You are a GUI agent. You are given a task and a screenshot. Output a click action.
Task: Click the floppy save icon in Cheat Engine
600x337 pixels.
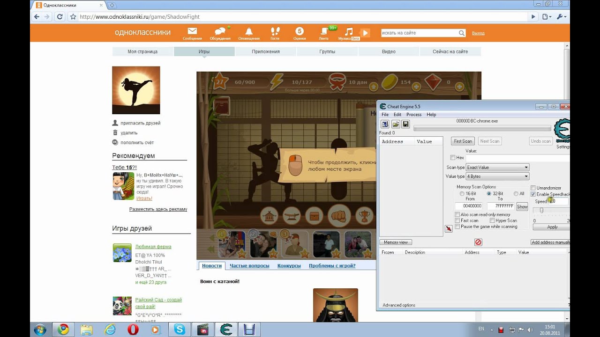(x=405, y=124)
